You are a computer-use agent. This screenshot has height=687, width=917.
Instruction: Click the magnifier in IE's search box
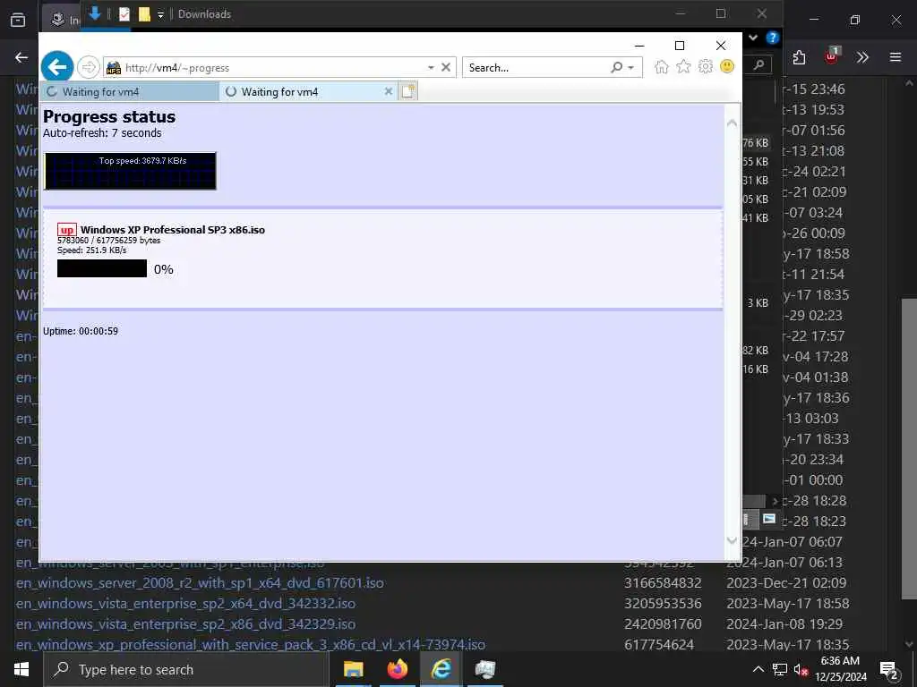tap(616, 67)
